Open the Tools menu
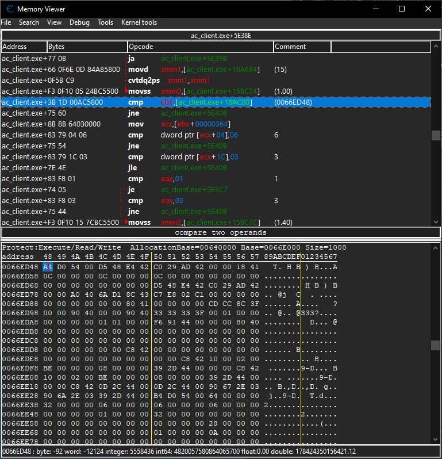 point(105,22)
